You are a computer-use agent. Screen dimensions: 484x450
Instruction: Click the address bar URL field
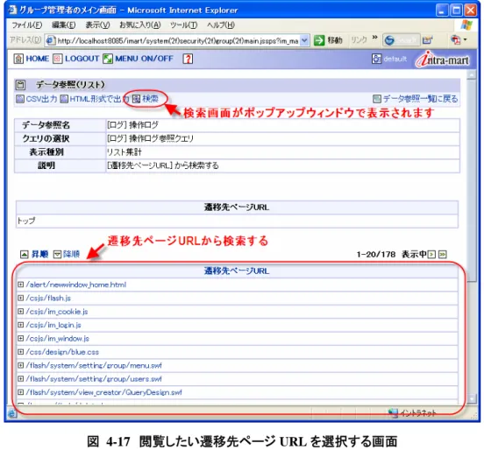(x=177, y=40)
